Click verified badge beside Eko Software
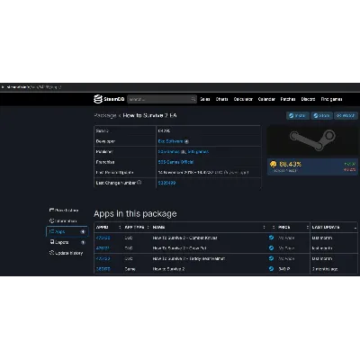 coord(186,141)
